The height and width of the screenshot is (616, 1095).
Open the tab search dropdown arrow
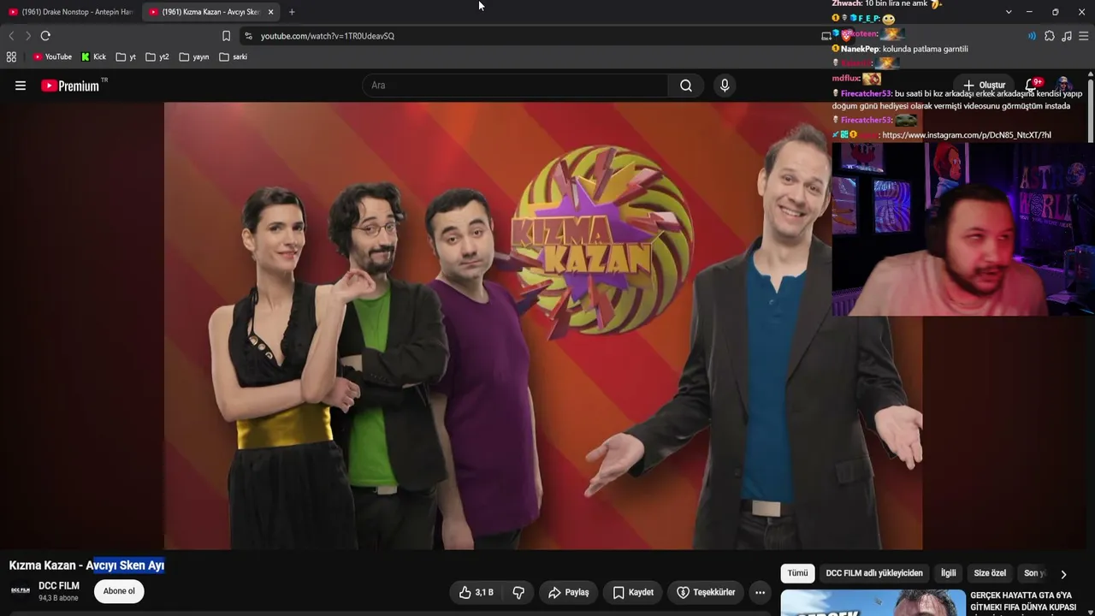click(1009, 12)
